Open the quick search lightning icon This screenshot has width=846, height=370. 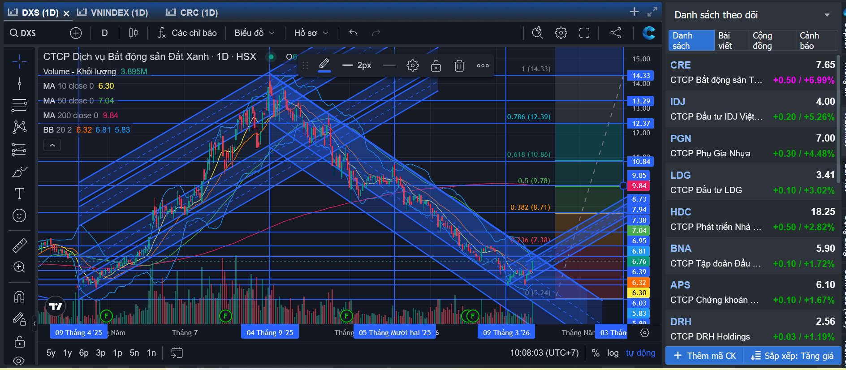[x=537, y=33]
